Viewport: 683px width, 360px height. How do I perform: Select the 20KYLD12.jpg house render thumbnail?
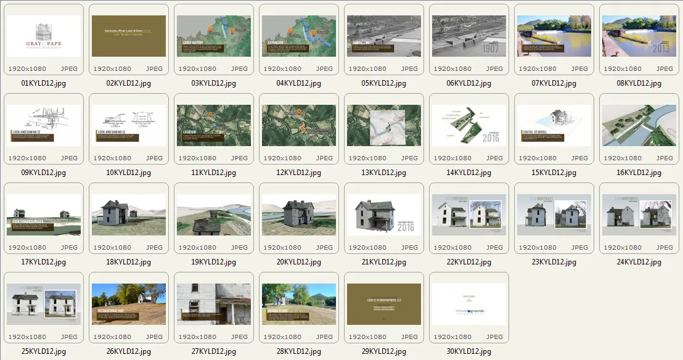tap(299, 215)
